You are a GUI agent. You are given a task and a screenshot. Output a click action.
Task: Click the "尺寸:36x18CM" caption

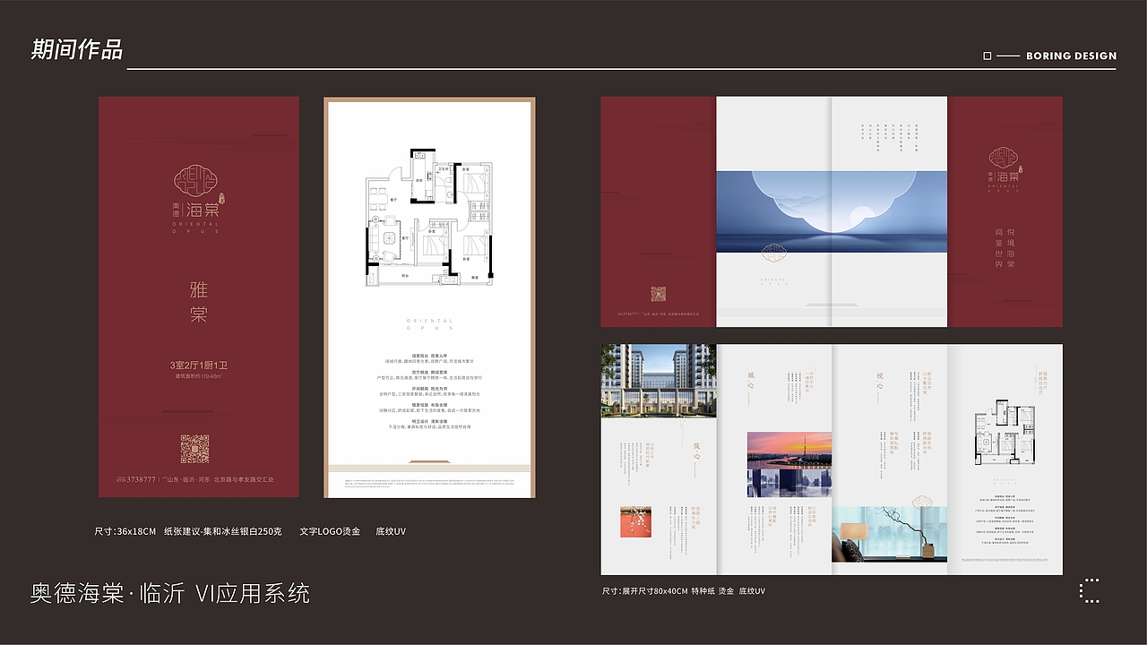point(125,531)
